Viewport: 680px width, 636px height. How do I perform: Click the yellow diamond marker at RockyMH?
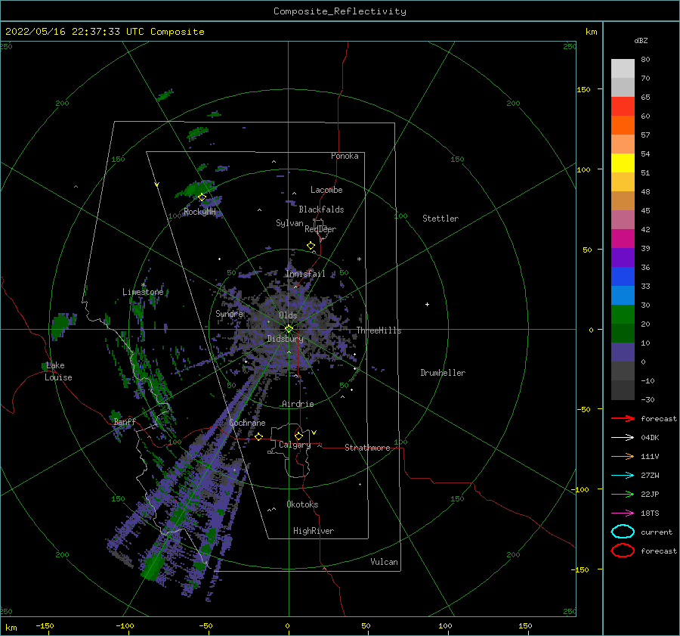(x=202, y=197)
